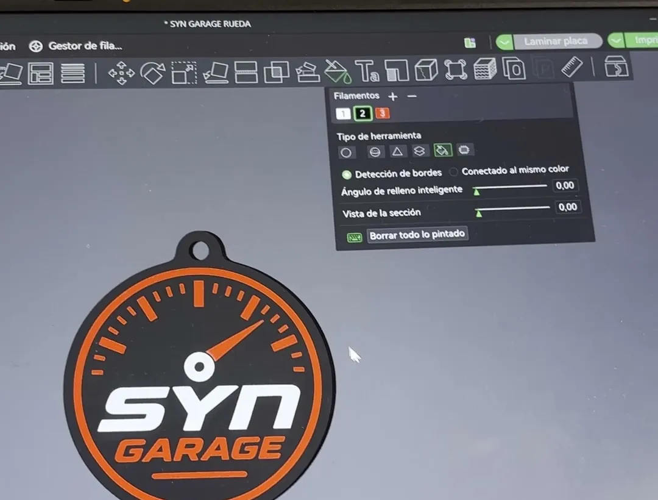Click the Vista de la sección value field
The width and height of the screenshot is (658, 500).
pyautogui.click(x=568, y=207)
